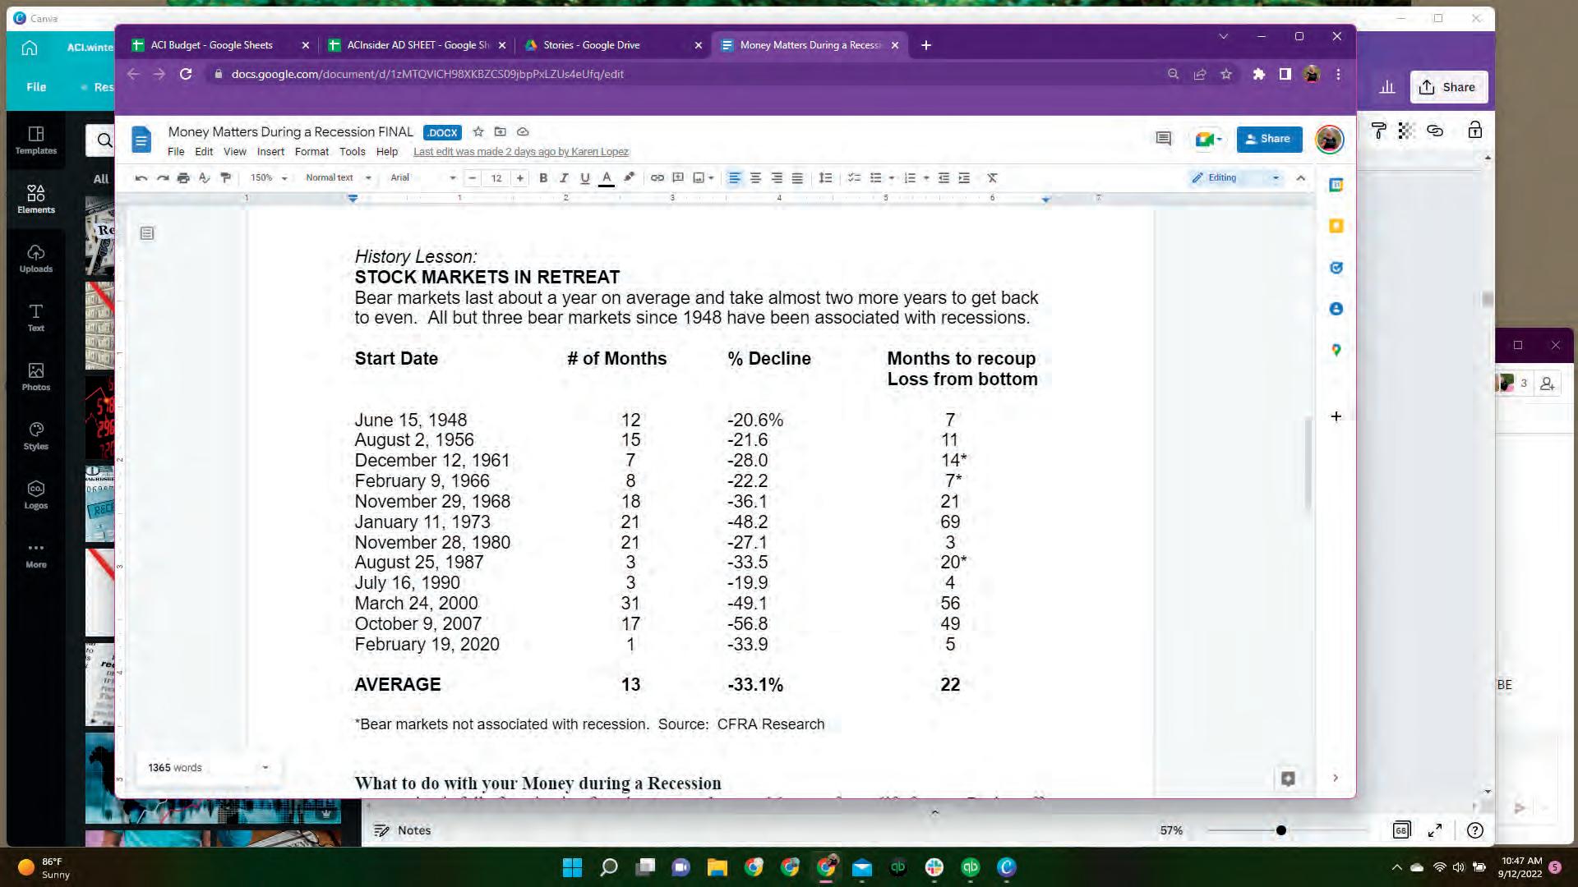Screen dimensions: 1578x887
Task: Open the highlight color tool
Action: click(629, 178)
